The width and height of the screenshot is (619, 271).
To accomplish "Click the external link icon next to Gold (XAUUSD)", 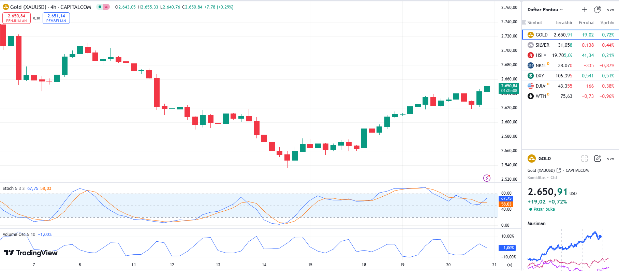I will coord(559,170).
